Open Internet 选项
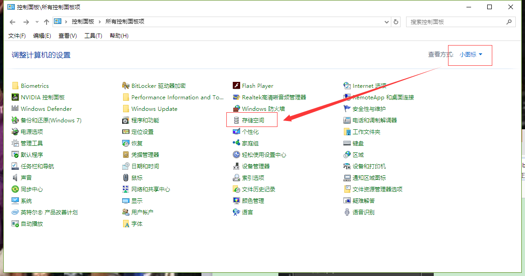The height and width of the screenshot is (276, 525). 365,86
